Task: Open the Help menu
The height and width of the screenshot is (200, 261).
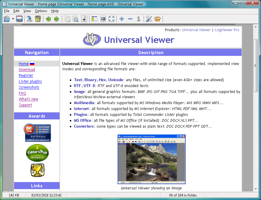Action: click(55, 11)
